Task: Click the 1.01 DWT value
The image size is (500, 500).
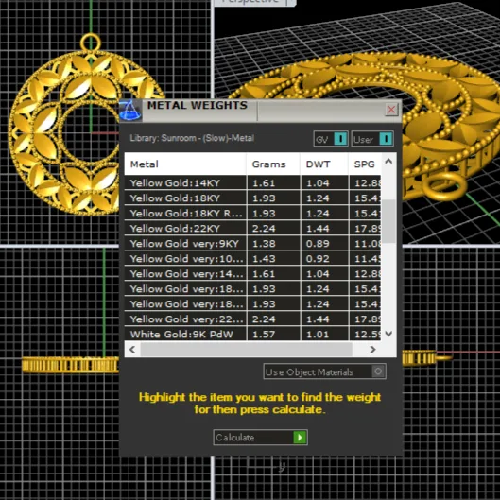Action: 318,335
